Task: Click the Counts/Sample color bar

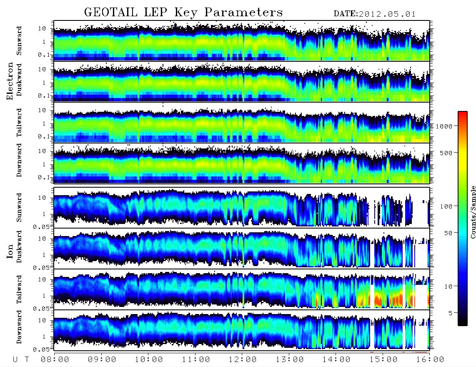Action: (x=463, y=219)
